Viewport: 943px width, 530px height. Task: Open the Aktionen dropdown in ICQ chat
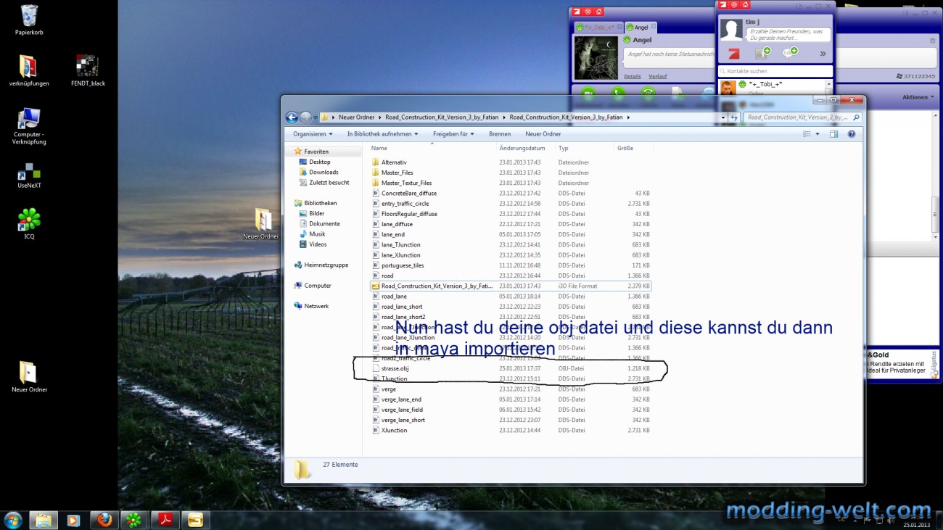click(918, 97)
